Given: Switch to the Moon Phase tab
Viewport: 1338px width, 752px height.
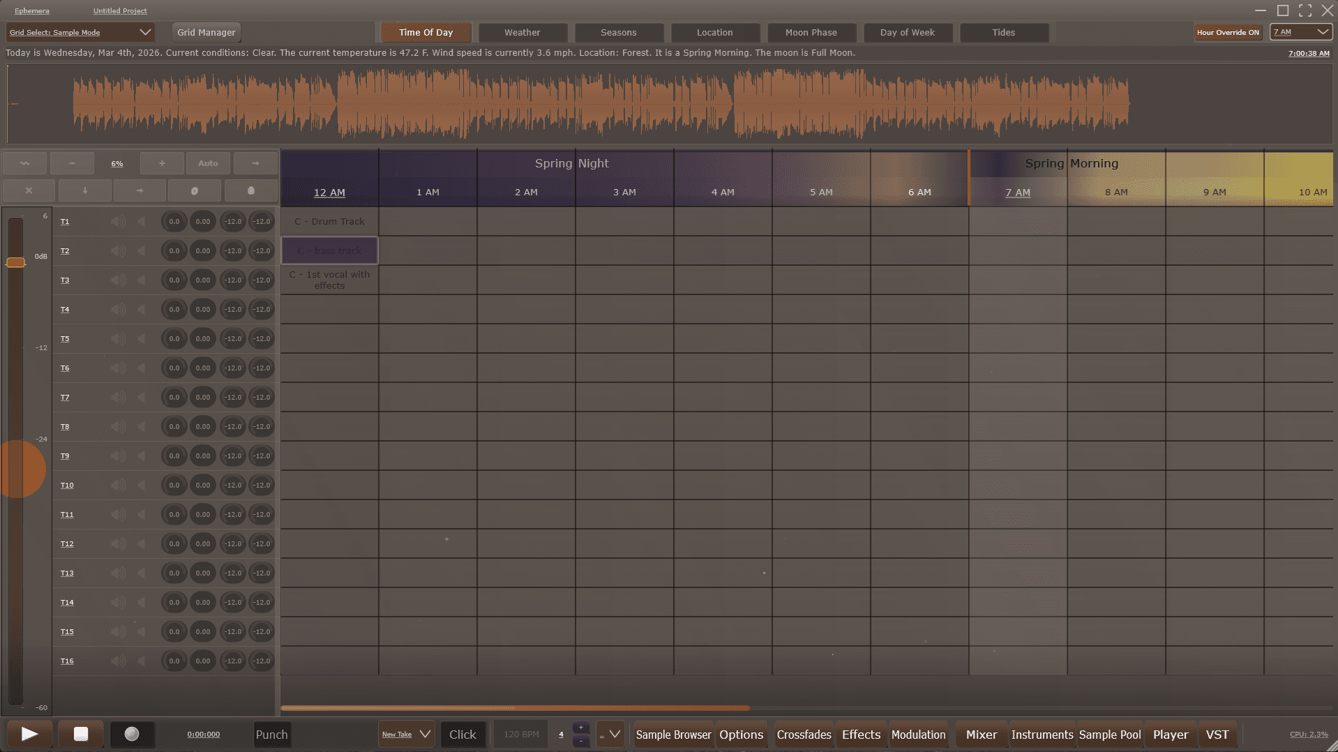Looking at the screenshot, I should click(x=811, y=32).
